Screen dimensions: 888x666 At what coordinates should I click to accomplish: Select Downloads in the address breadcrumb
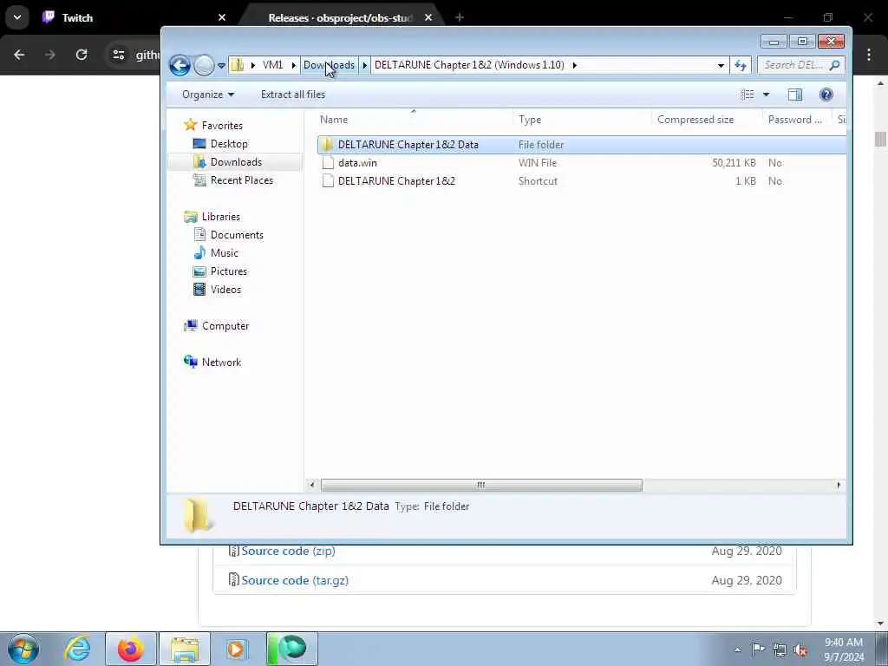[x=329, y=65]
